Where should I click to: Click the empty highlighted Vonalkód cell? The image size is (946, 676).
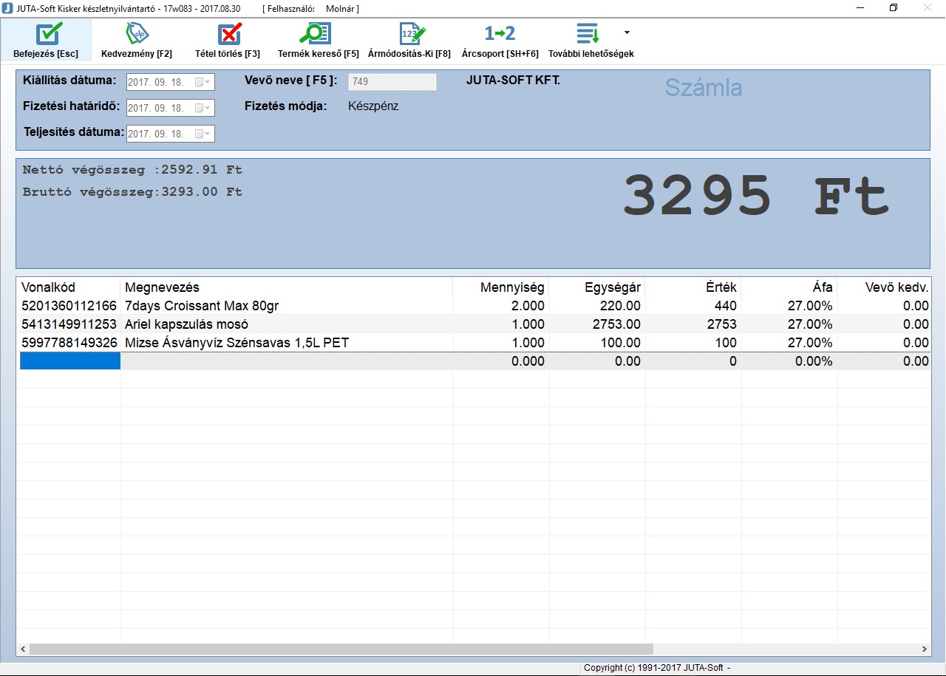pos(69,361)
